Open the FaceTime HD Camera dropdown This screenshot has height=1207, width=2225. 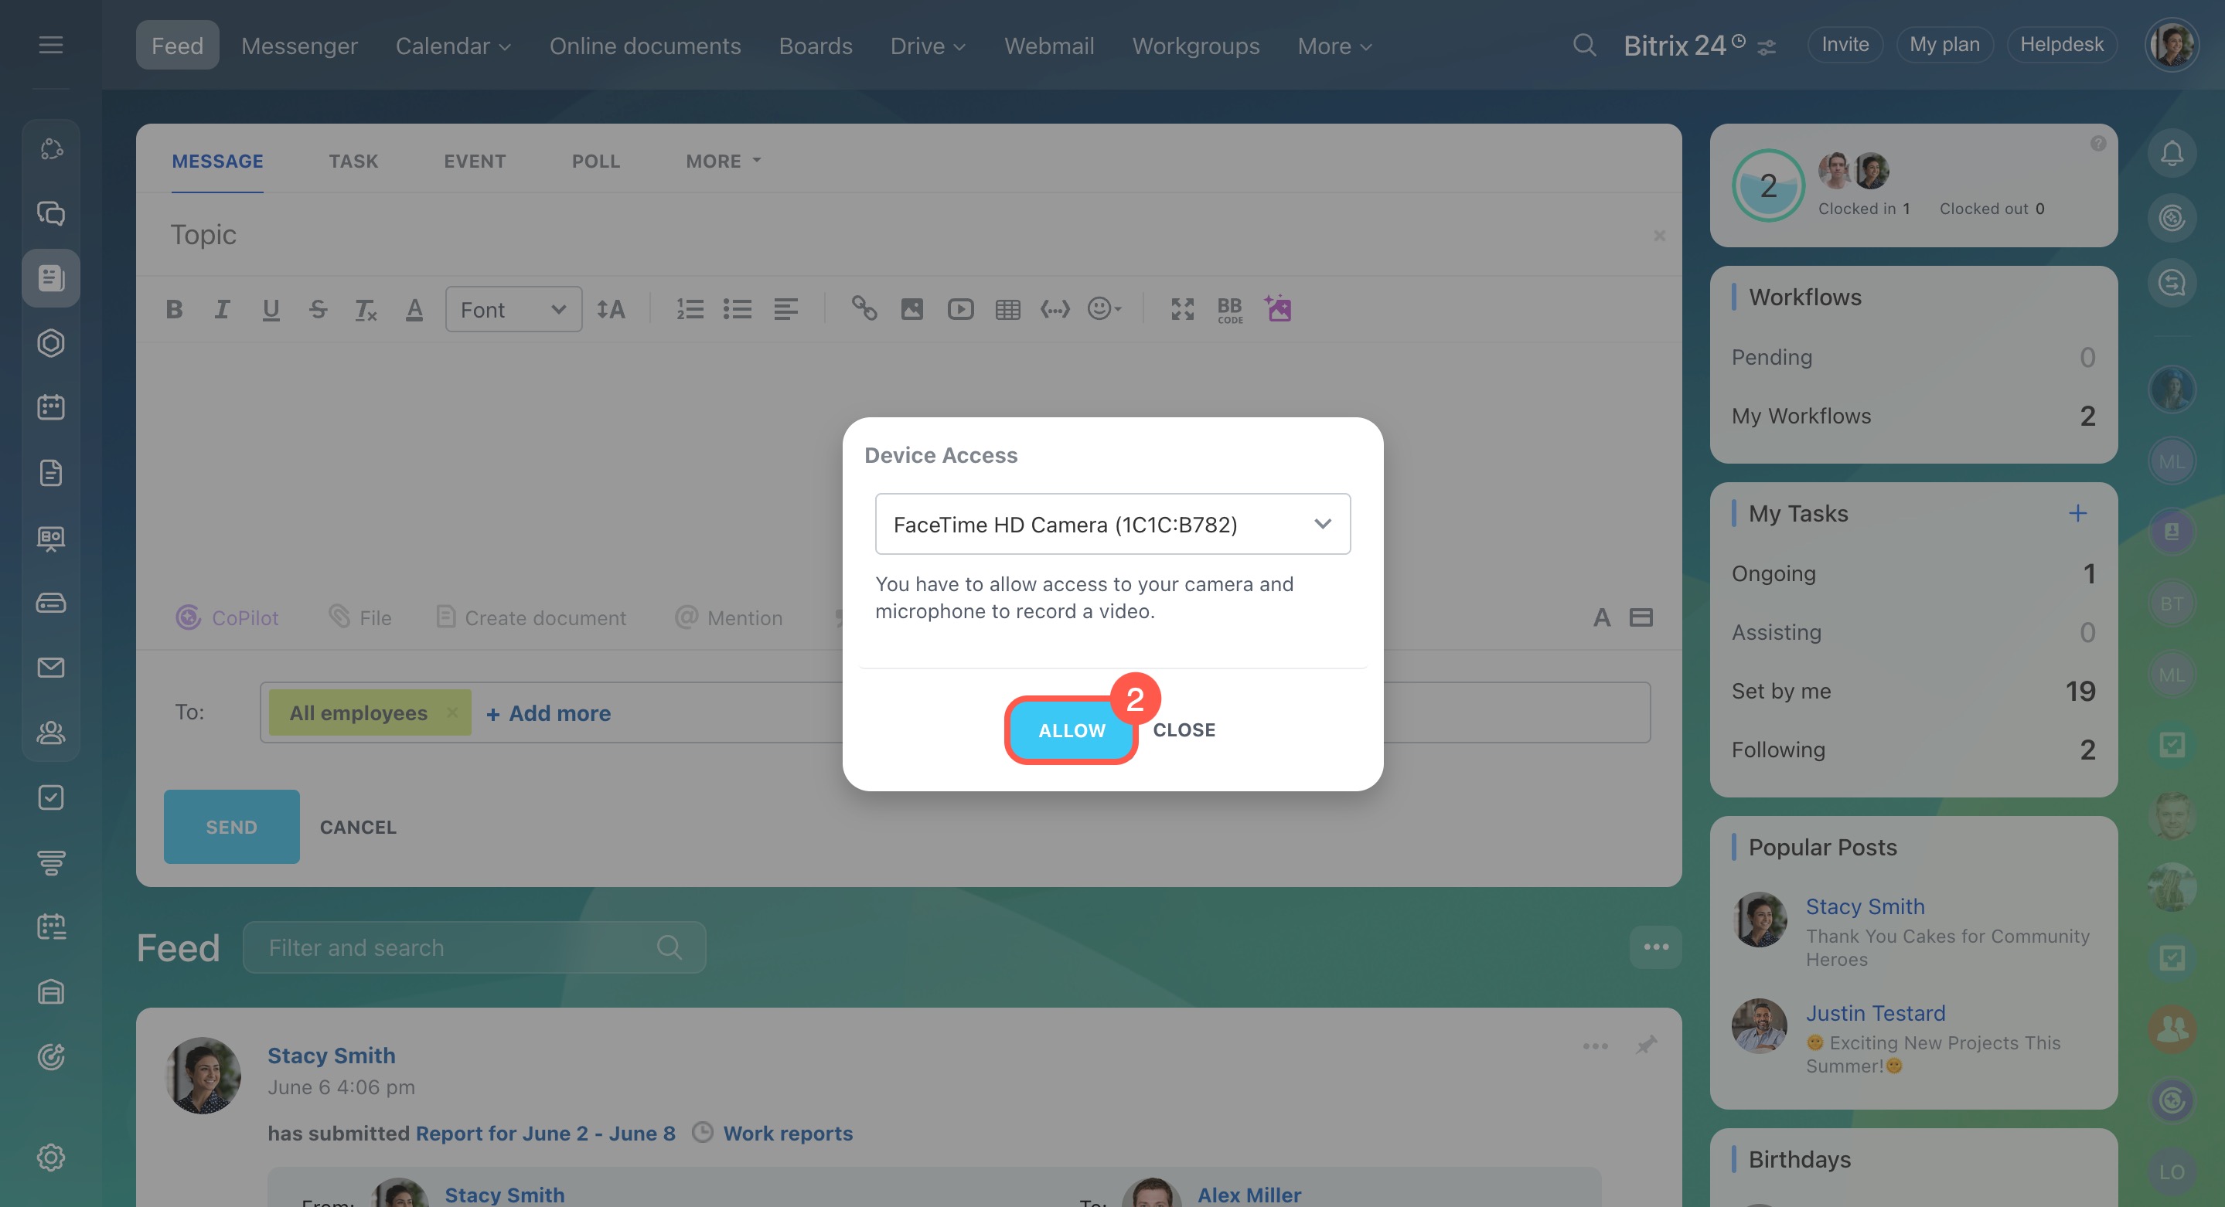(1112, 524)
